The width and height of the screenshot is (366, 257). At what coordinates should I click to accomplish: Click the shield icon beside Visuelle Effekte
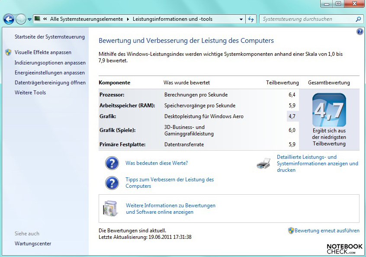[8, 52]
